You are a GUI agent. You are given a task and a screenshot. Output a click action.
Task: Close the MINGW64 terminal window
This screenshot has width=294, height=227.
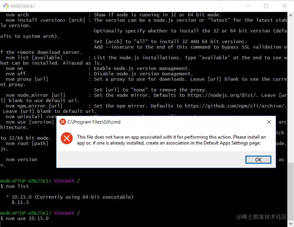[284, 6]
